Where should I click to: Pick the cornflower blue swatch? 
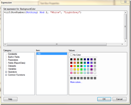(x=88, y=66)
